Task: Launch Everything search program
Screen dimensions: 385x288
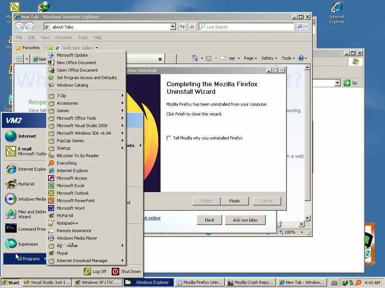Action: point(86,163)
